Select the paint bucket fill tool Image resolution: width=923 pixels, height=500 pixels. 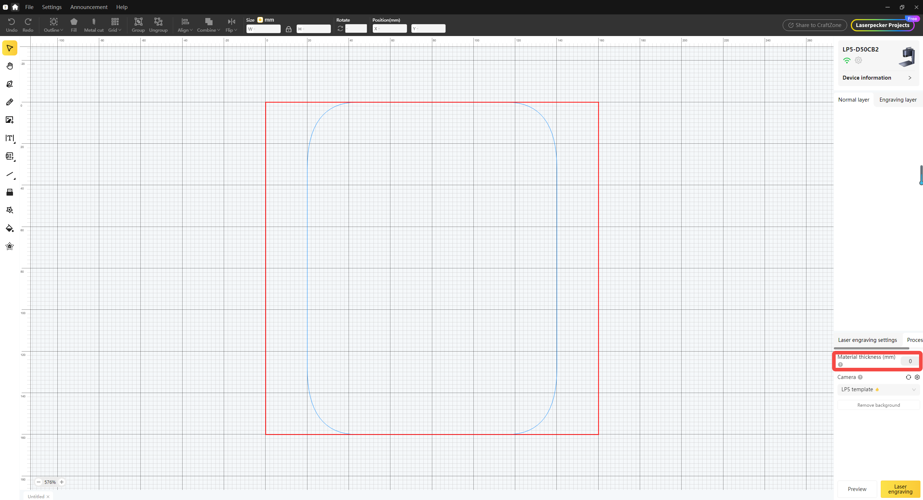point(10,228)
